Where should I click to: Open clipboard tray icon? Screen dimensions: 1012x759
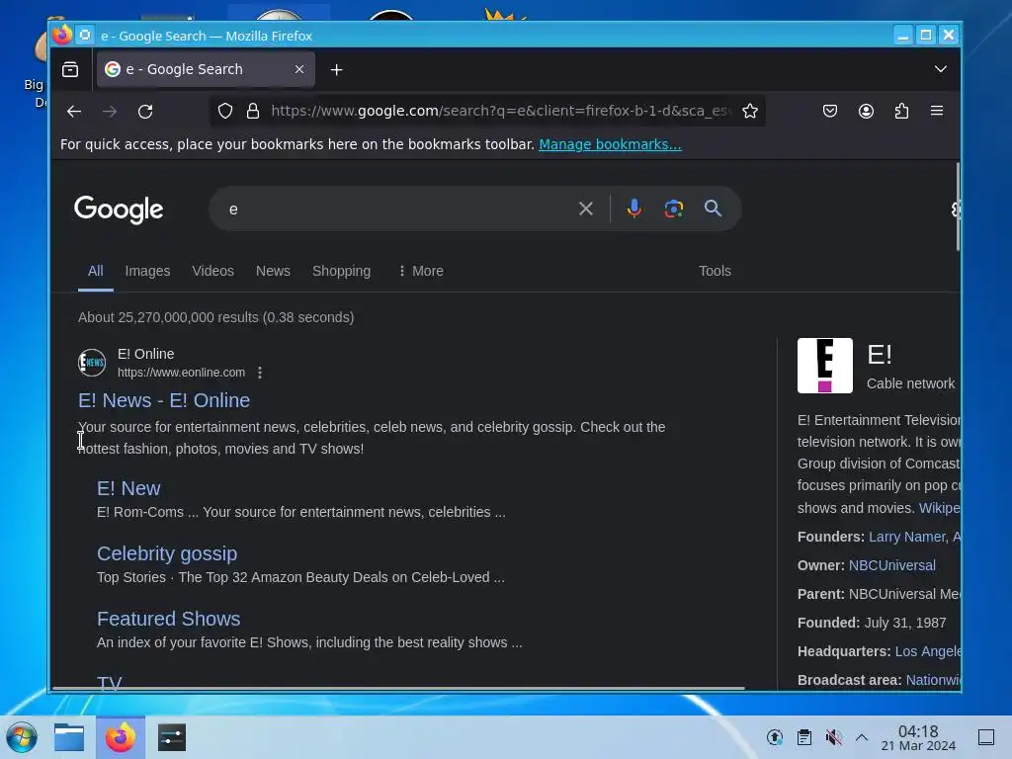(x=804, y=737)
